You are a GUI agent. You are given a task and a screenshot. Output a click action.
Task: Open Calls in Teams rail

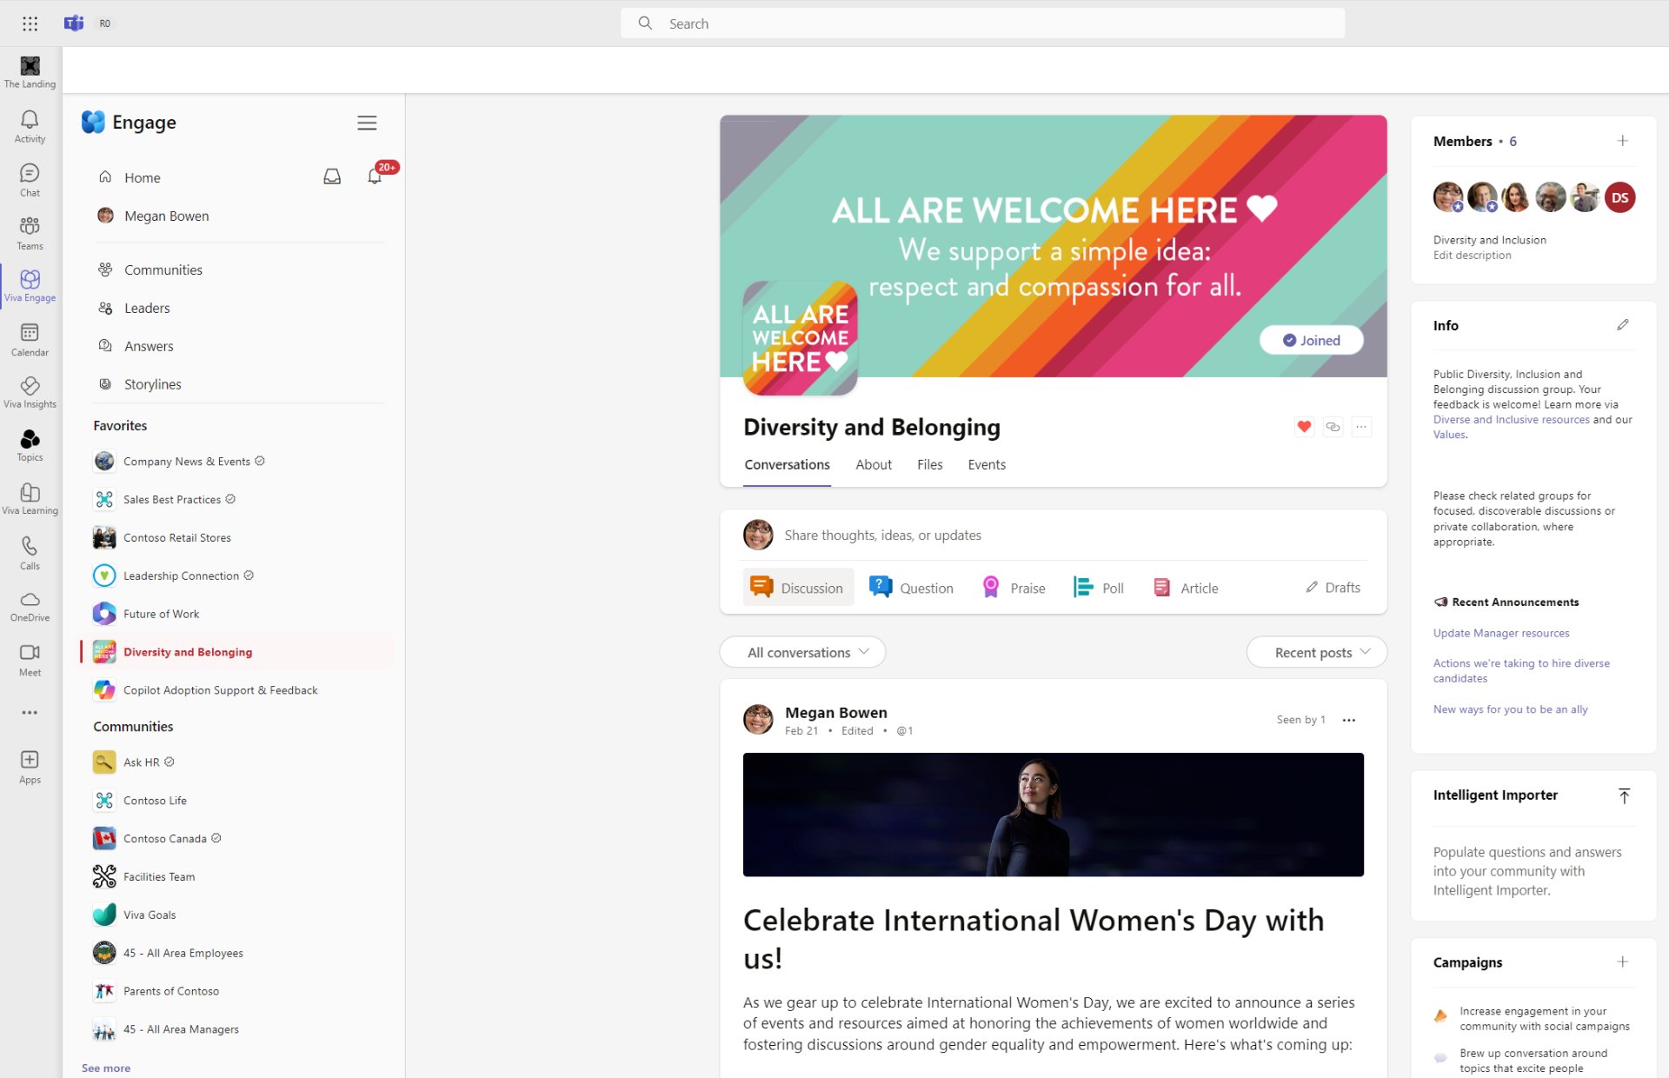point(30,554)
